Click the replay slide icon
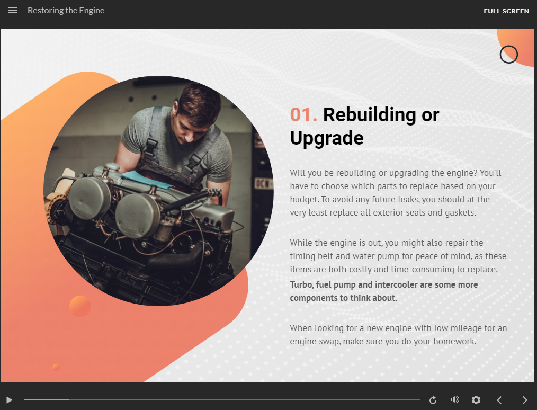This screenshot has width=537, height=410. (x=433, y=400)
